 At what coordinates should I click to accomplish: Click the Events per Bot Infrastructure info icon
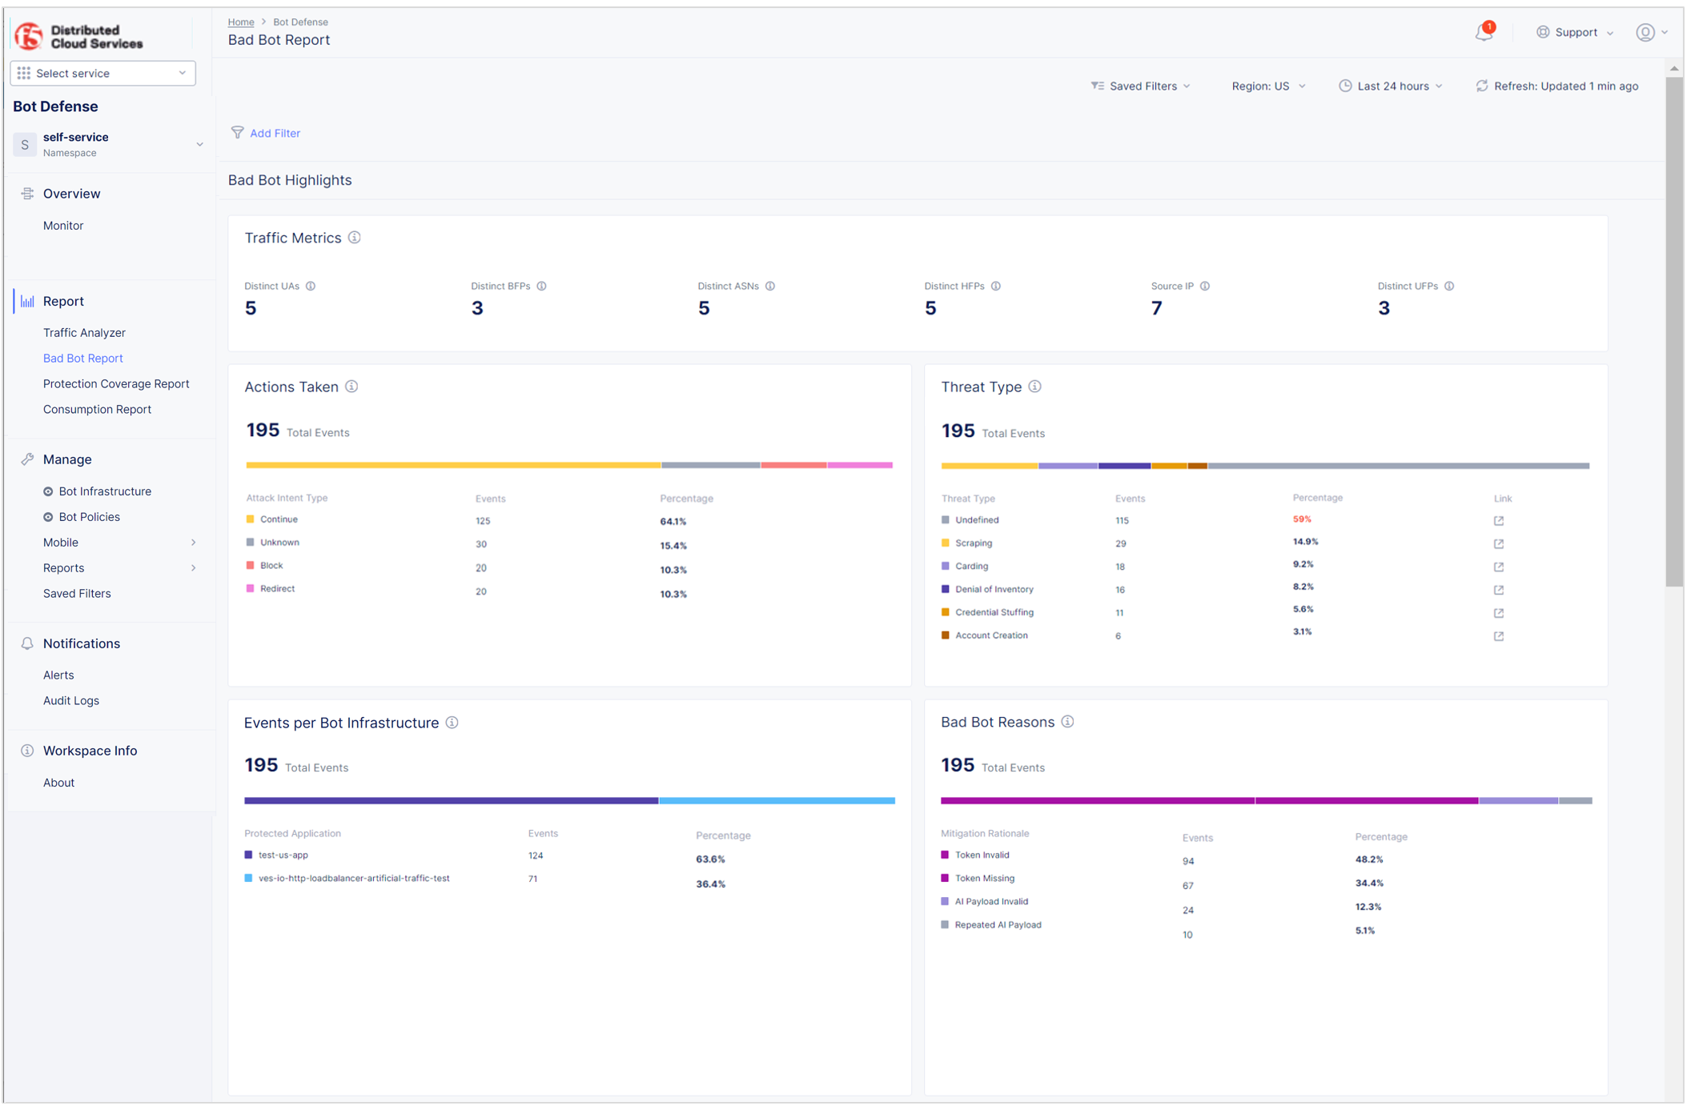click(x=452, y=723)
